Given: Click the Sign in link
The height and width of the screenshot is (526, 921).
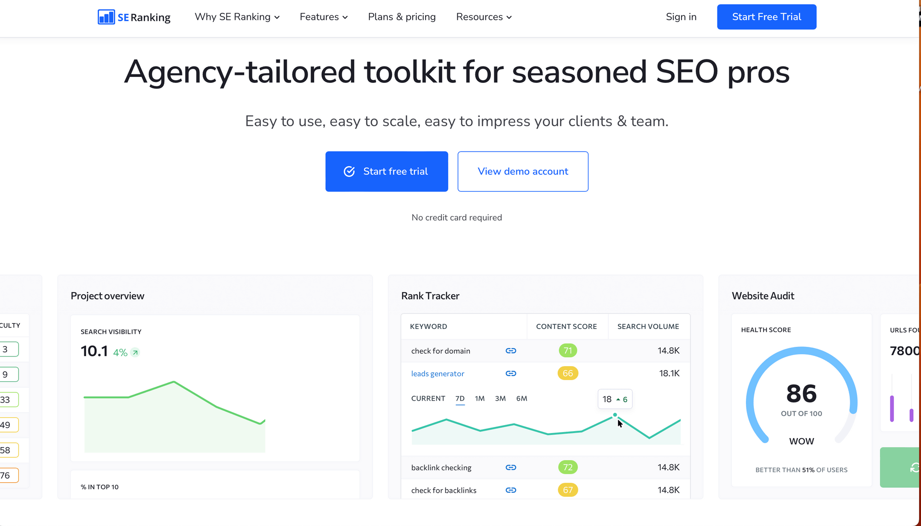Looking at the screenshot, I should [x=681, y=17].
